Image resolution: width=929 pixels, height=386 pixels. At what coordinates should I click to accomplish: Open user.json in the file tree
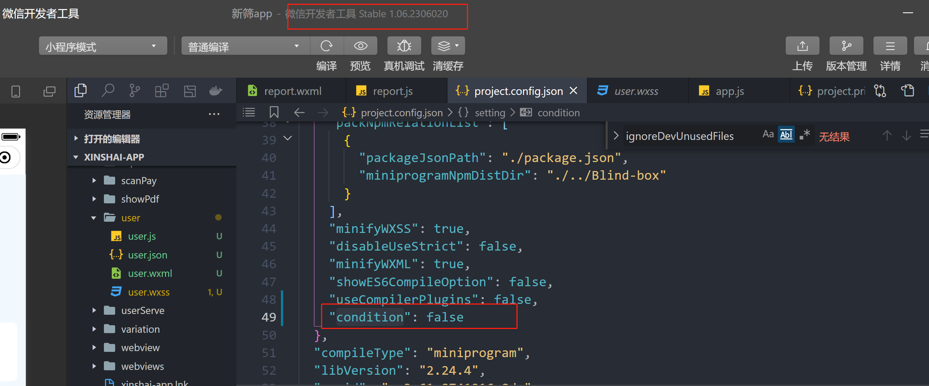click(147, 255)
